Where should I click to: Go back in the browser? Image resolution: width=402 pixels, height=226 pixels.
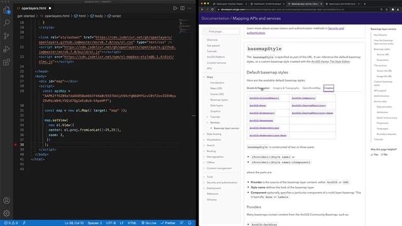click(202, 9)
